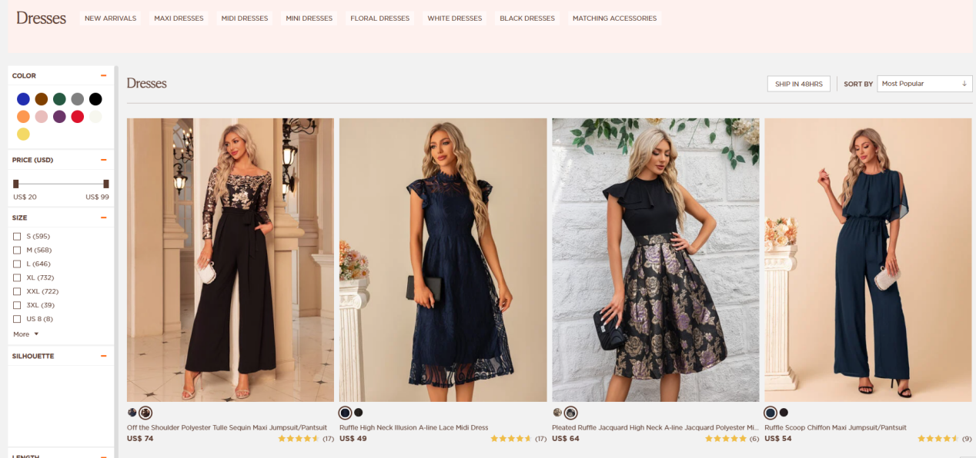Expand More sizes in the size filter
The image size is (976, 458).
[x=25, y=334]
